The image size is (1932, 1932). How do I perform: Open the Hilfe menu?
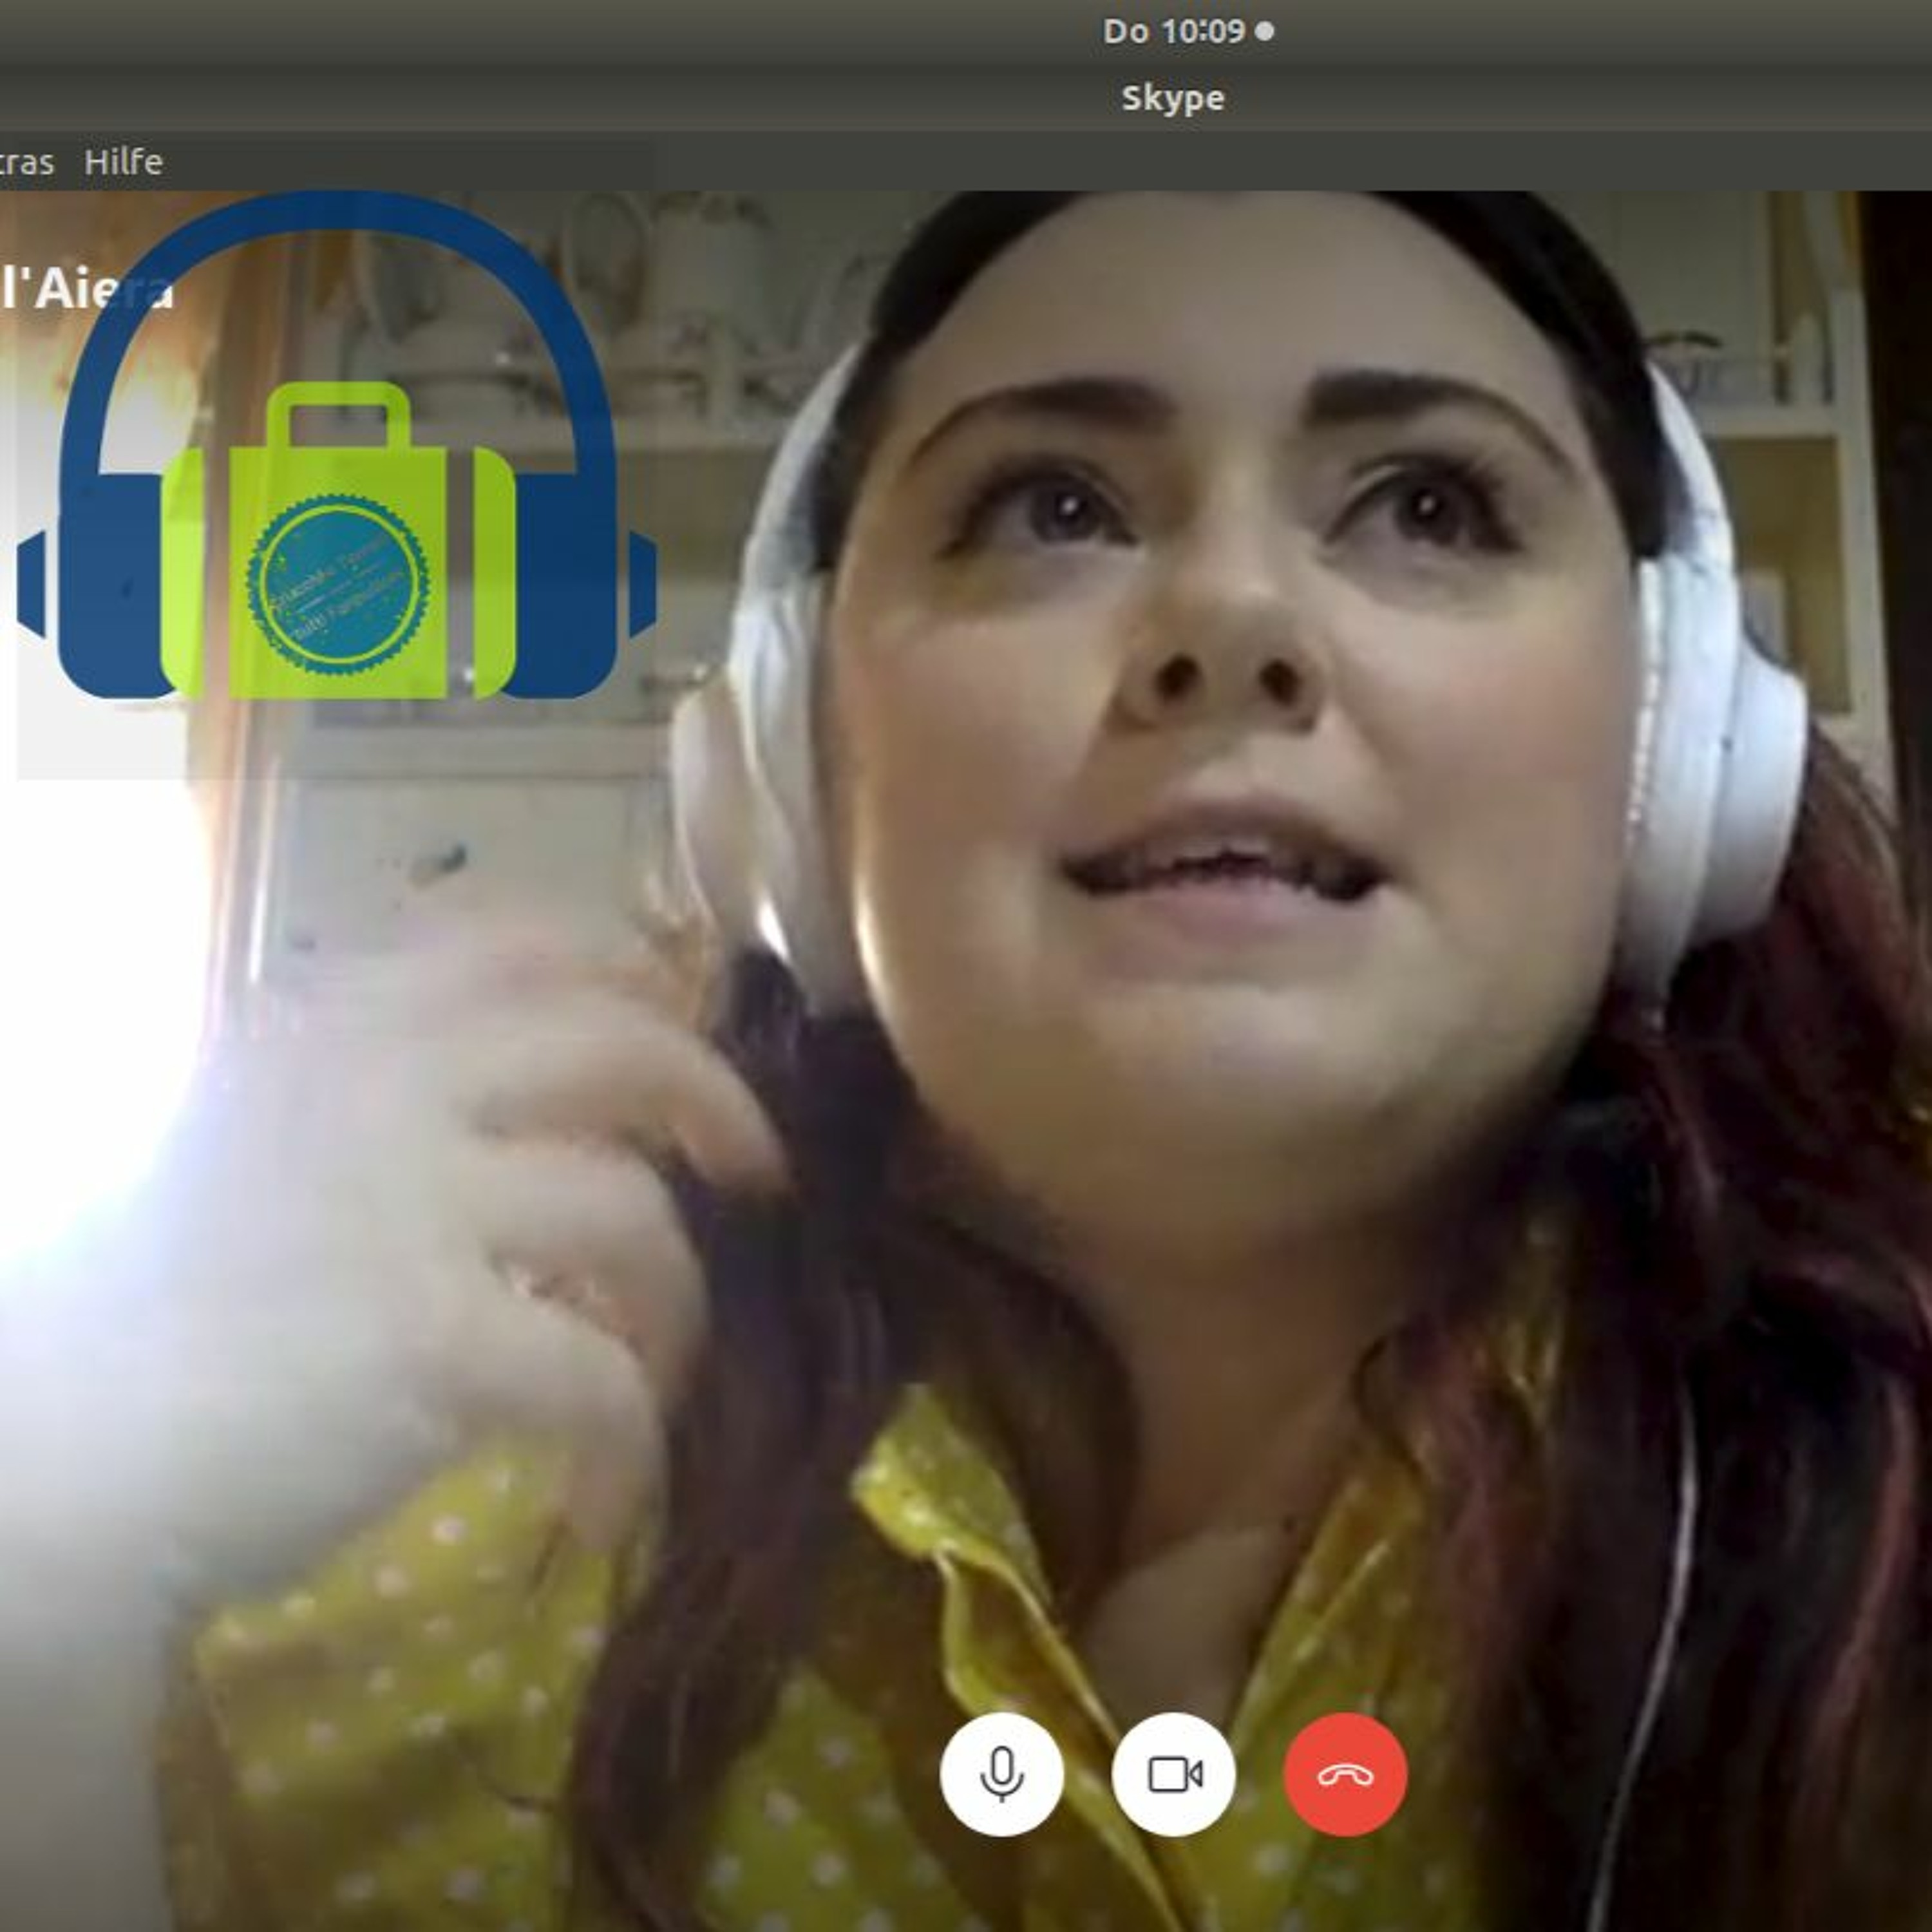pyautogui.click(x=123, y=162)
